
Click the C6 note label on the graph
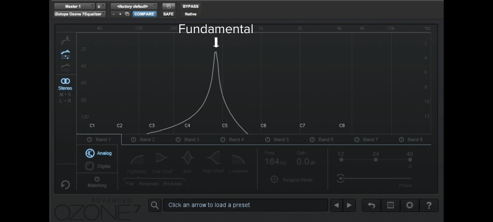click(263, 125)
